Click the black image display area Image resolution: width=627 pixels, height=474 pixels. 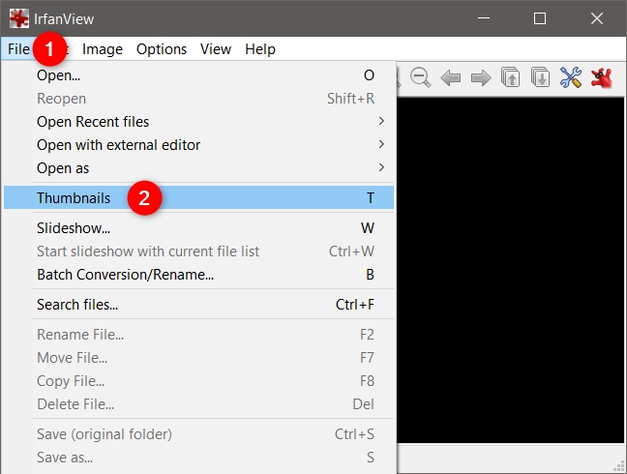(510, 270)
